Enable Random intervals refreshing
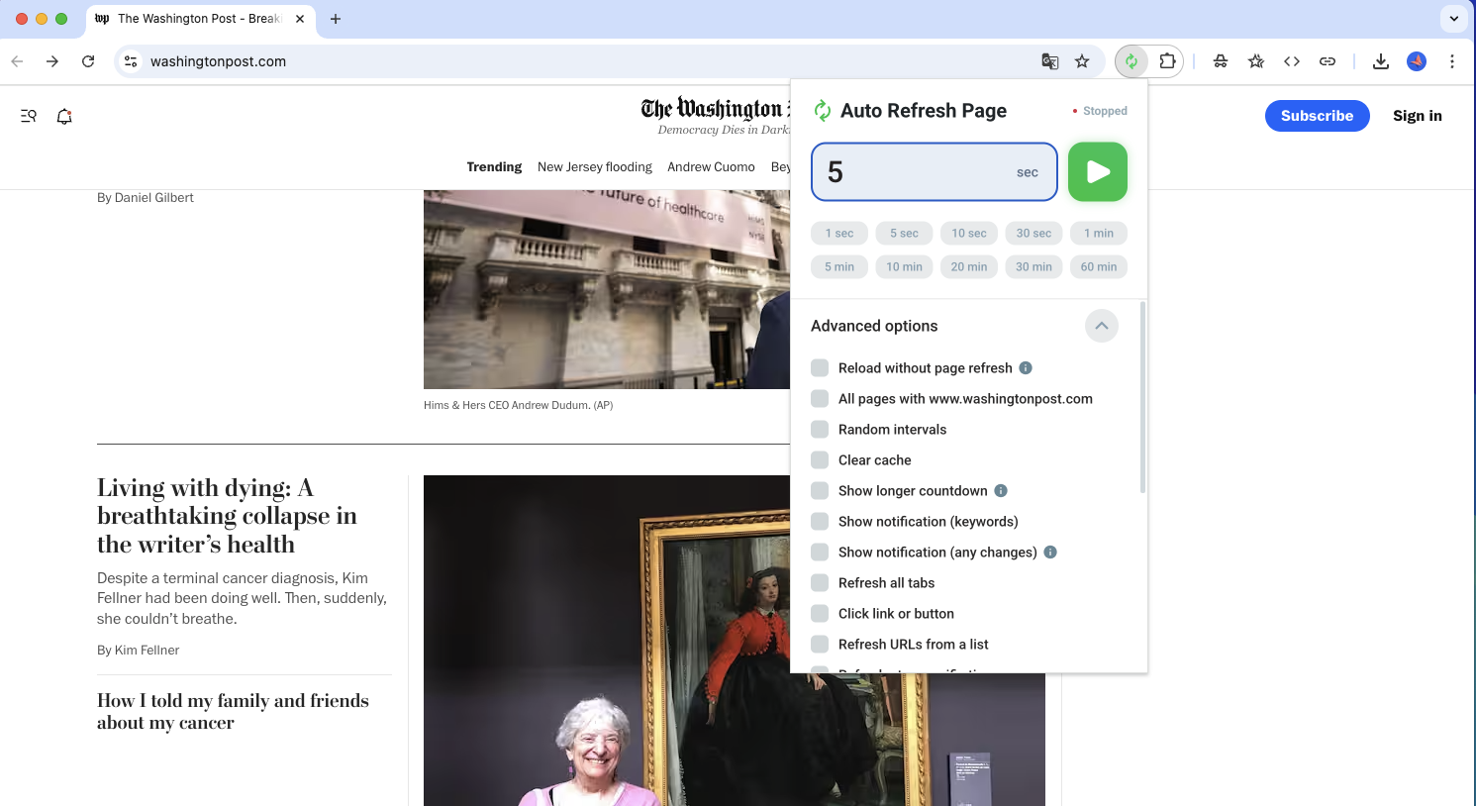1476x806 pixels. coord(820,429)
